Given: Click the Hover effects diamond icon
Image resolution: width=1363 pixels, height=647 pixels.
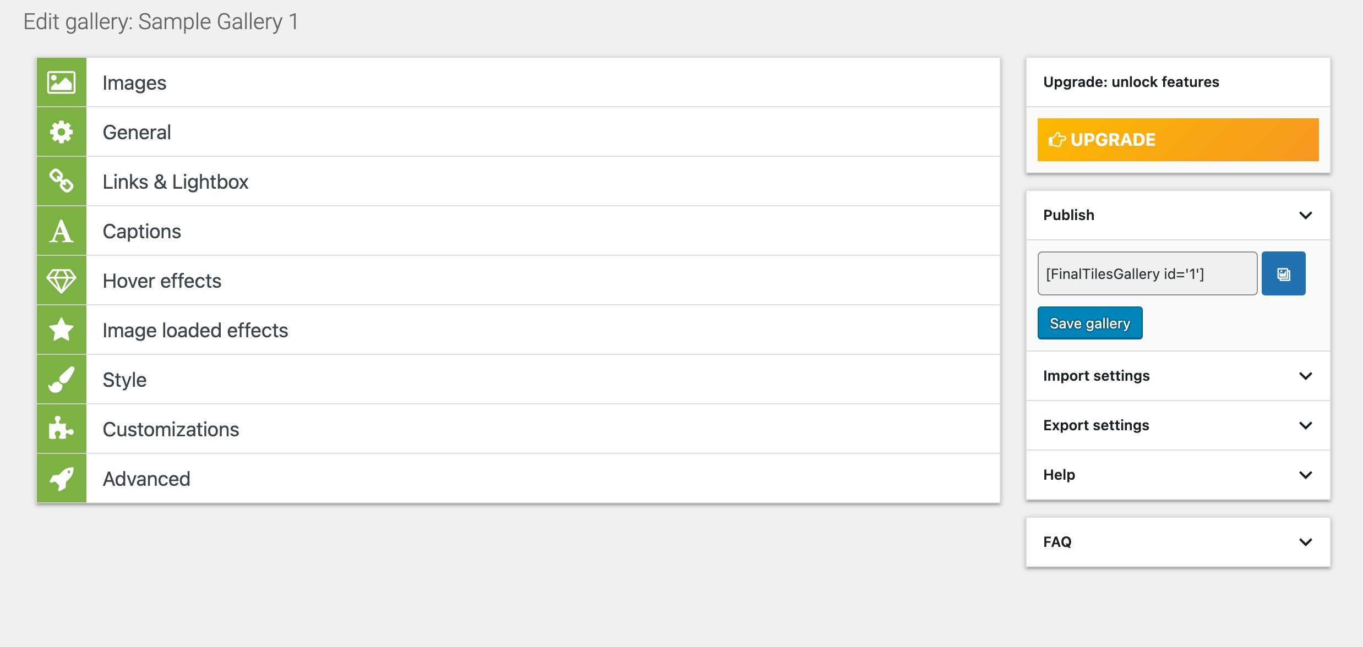Looking at the screenshot, I should click(x=61, y=281).
